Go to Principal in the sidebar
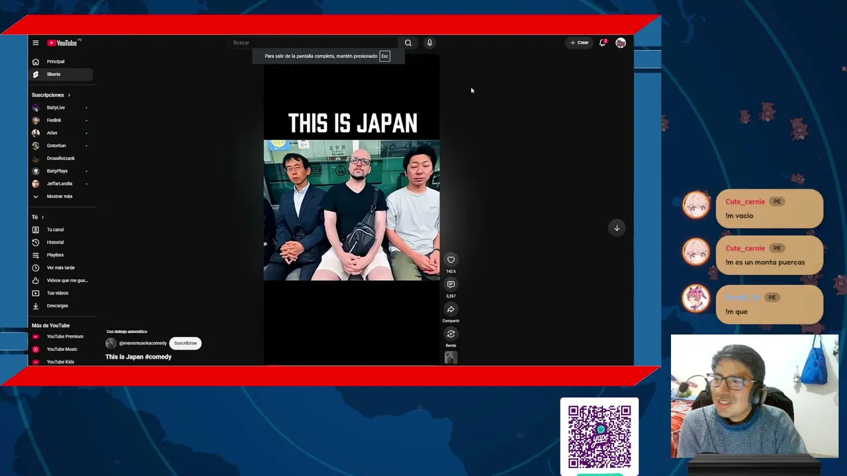The width and height of the screenshot is (847, 476). click(x=61, y=61)
